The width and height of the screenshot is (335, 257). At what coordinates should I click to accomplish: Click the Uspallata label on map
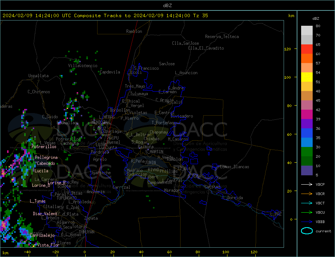pos(38,76)
